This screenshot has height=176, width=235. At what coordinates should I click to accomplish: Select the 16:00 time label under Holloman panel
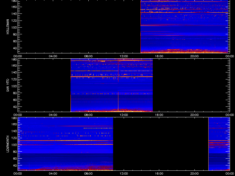click(159, 56)
